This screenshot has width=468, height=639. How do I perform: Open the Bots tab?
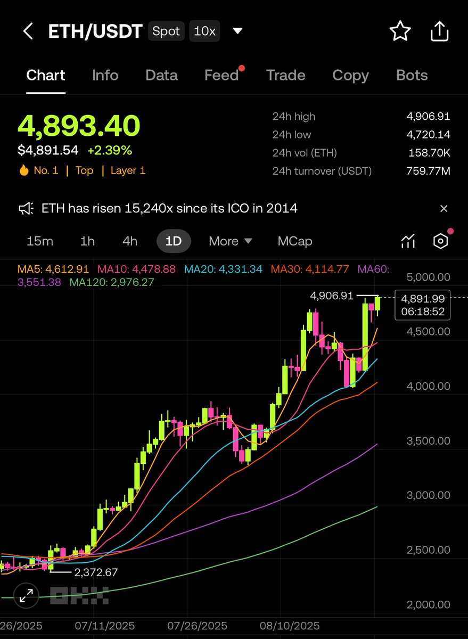pyautogui.click(x=412, y=76)
